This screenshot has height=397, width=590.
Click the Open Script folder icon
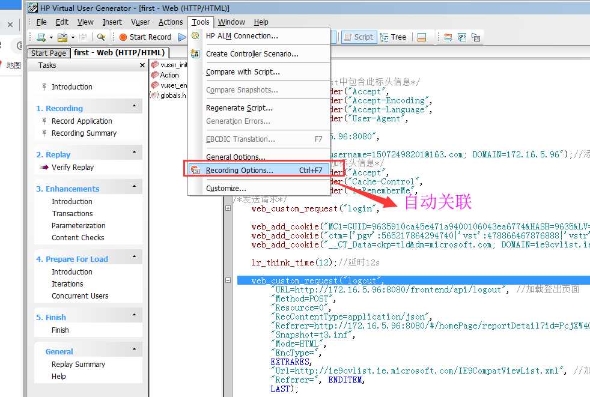(62, 37)
